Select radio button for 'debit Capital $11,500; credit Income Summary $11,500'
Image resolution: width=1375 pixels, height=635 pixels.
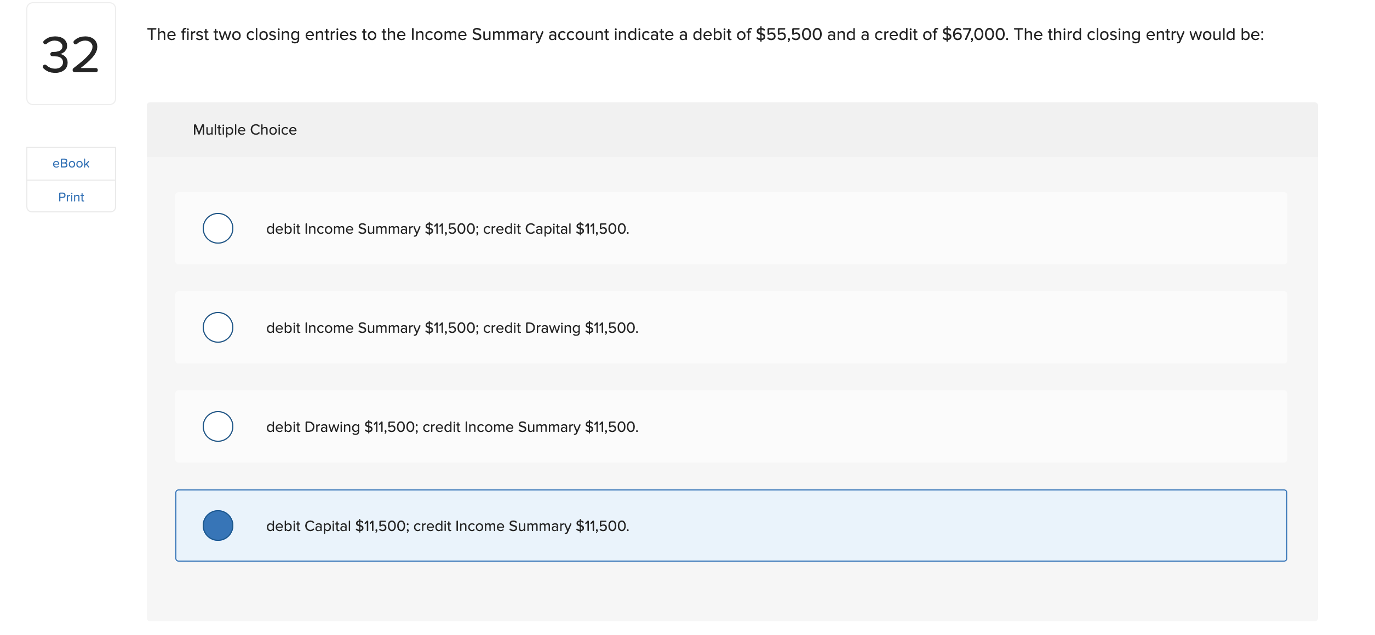(x=217, y=526)
